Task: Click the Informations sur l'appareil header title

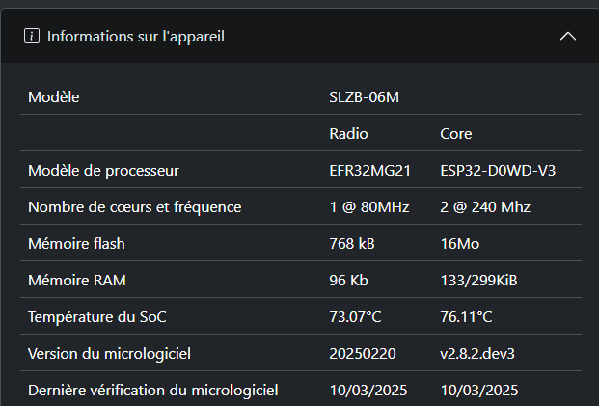Action: point(136,37)
